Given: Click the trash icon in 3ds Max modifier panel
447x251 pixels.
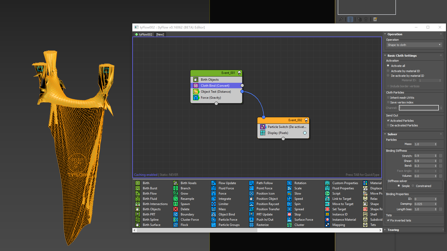Looking at the screenshot, I should click(366, 19).
